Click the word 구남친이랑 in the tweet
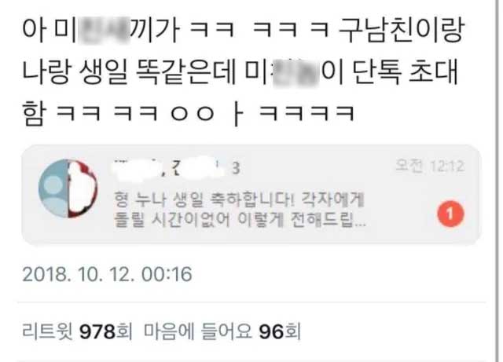503x362 pixels. point(402,30)
